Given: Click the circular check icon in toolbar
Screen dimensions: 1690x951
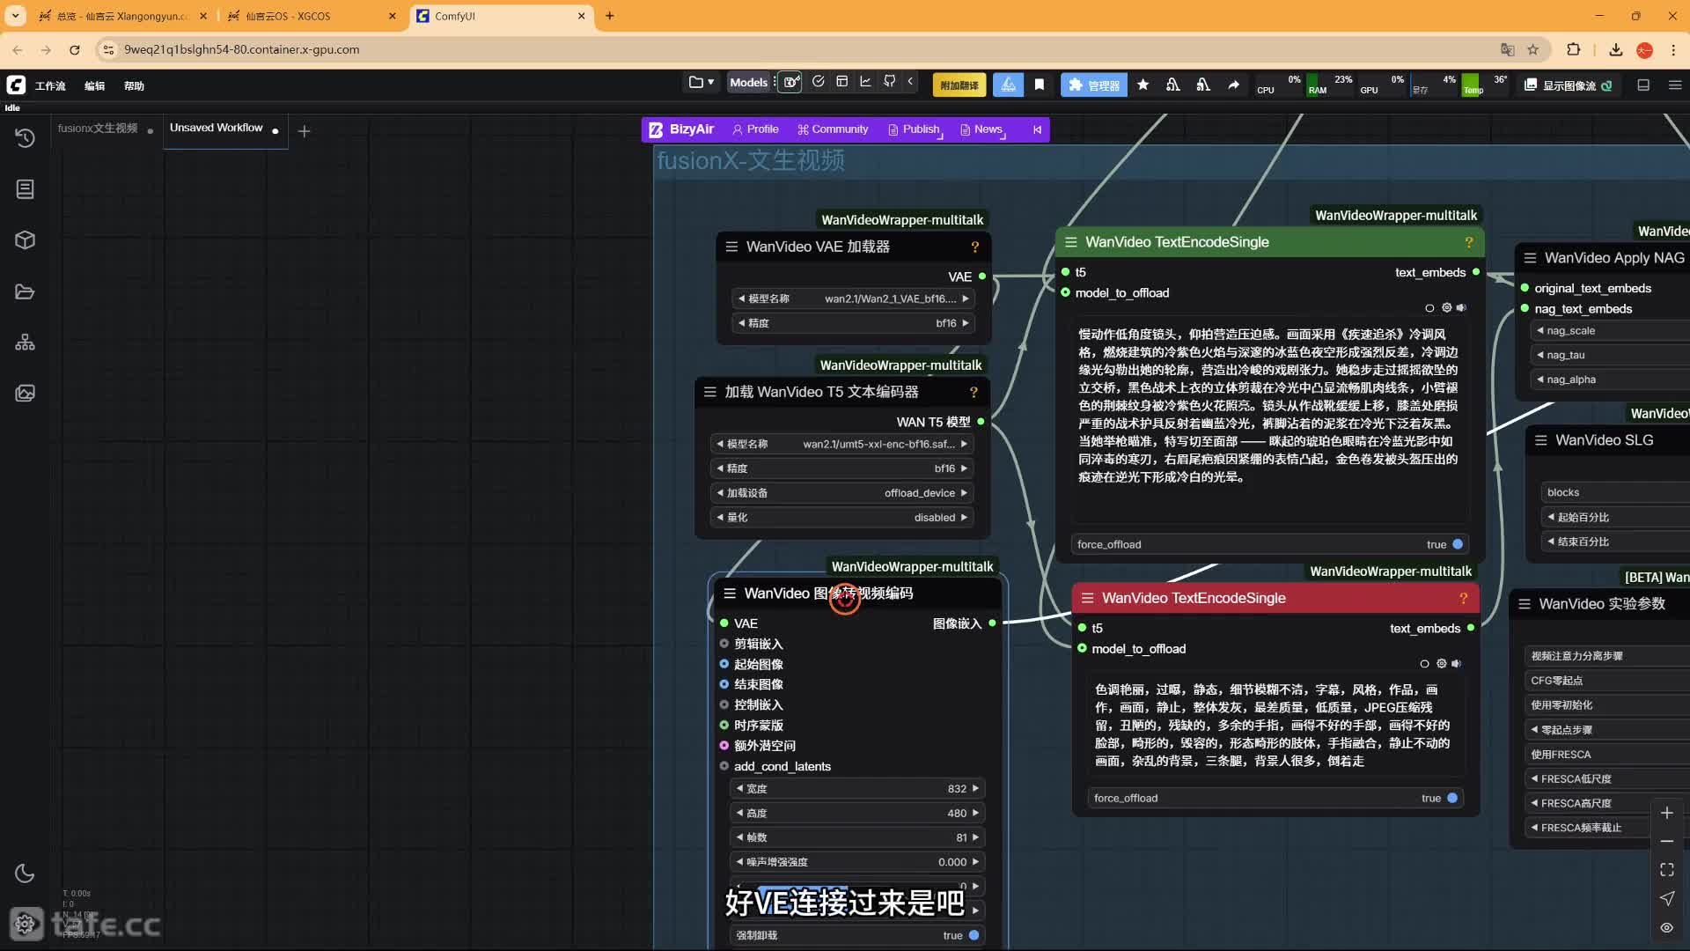Looking at the screenshot, I should point(818,82).
